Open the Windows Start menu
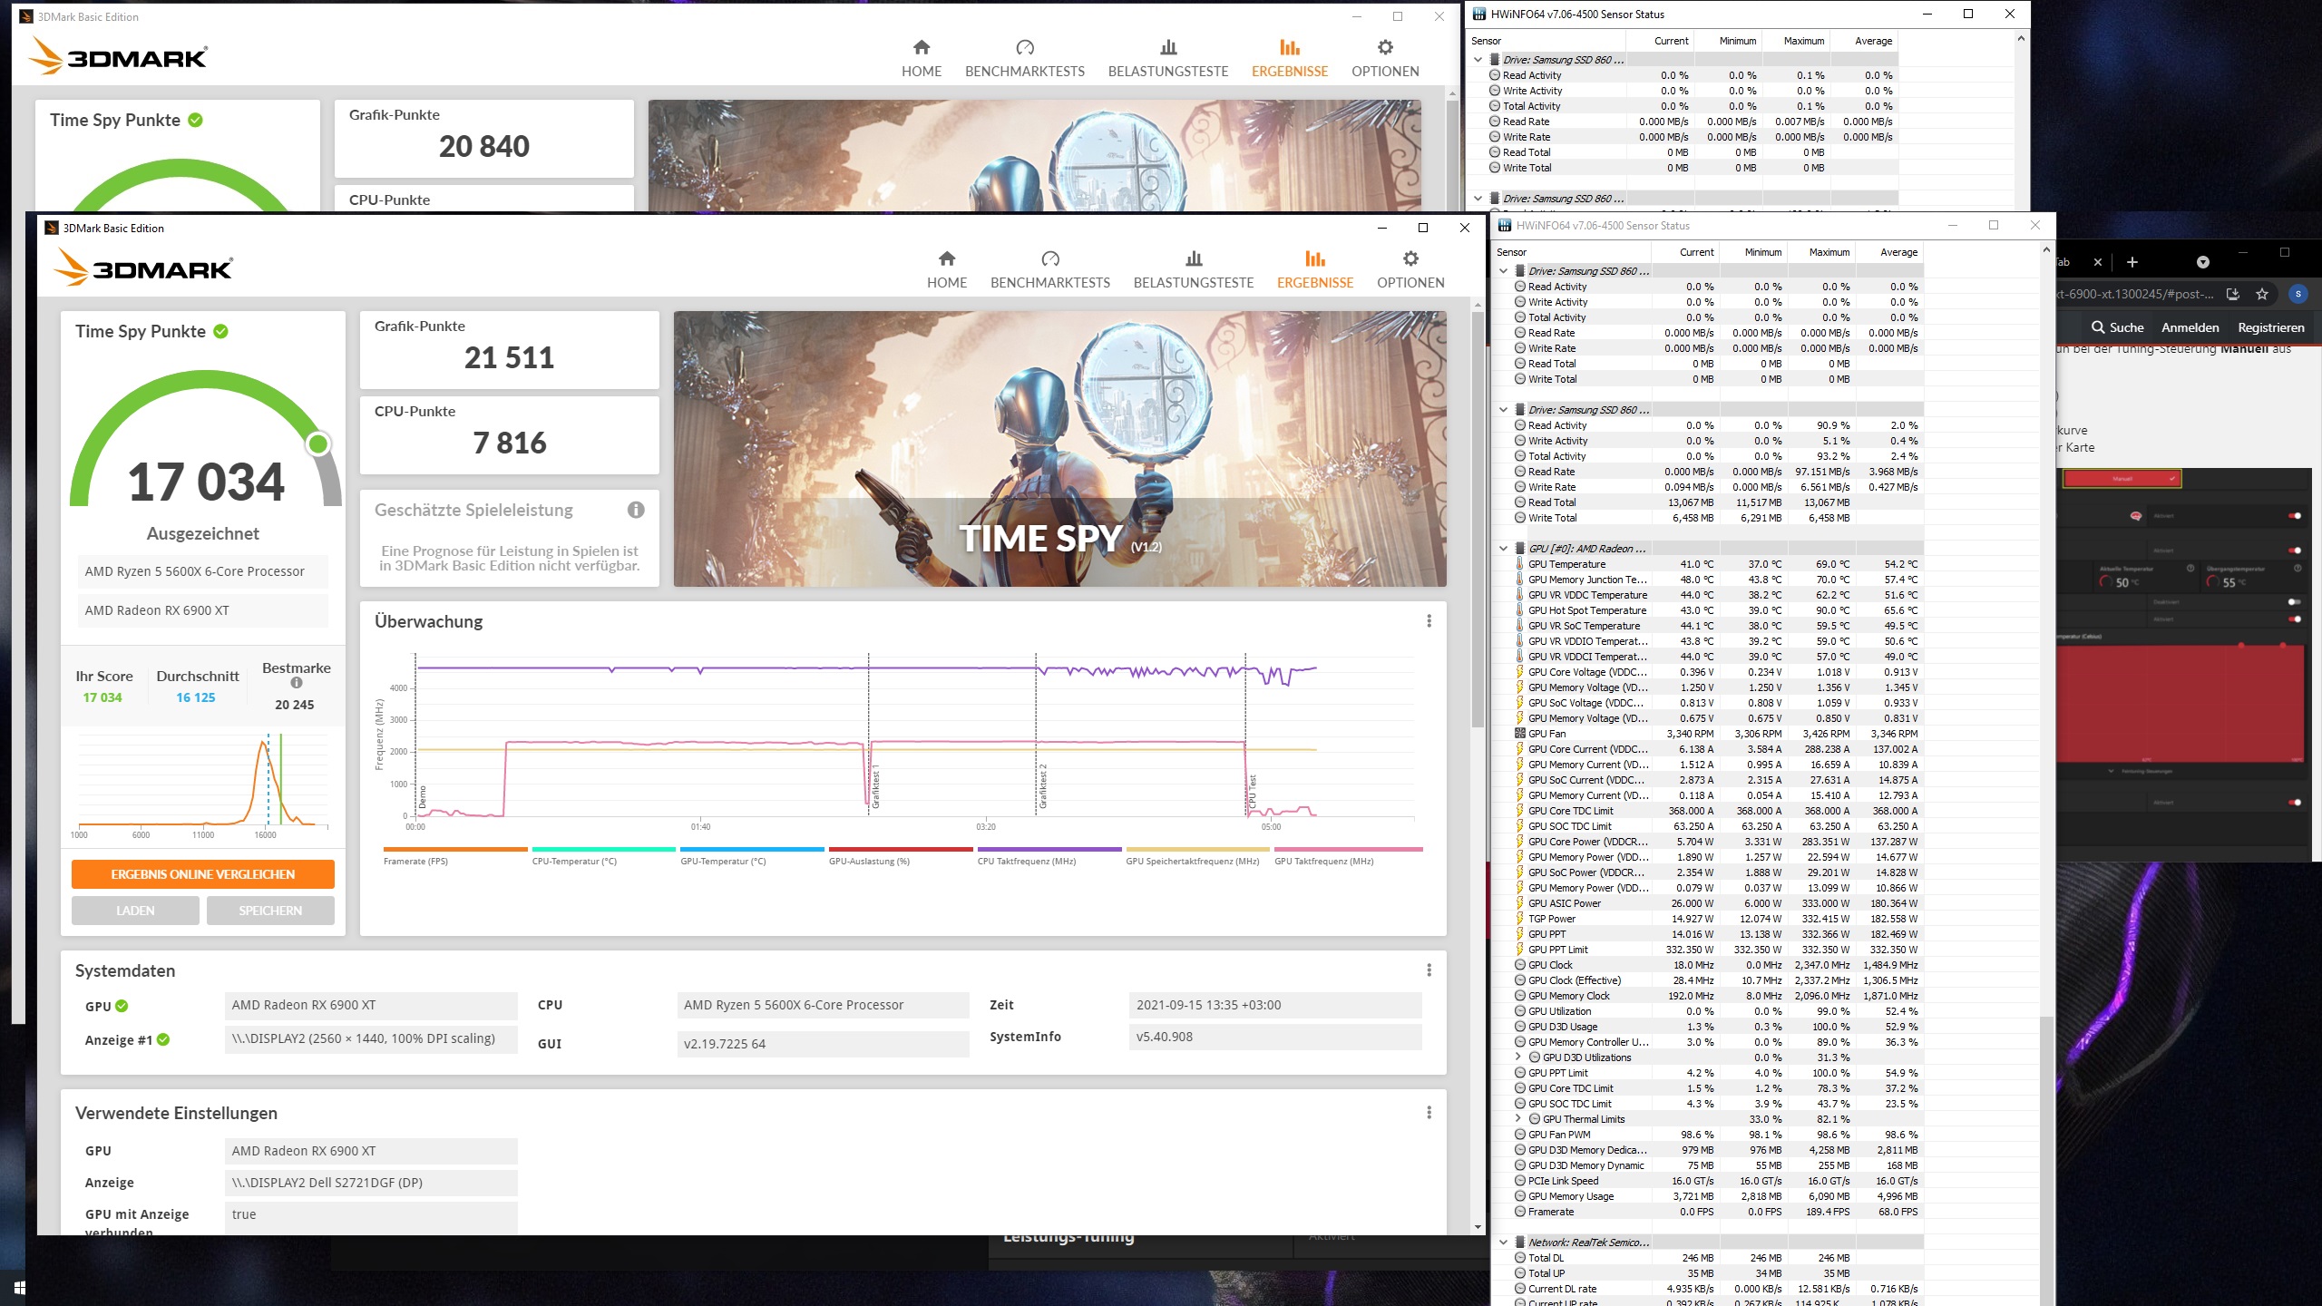 coord(19,1288)
